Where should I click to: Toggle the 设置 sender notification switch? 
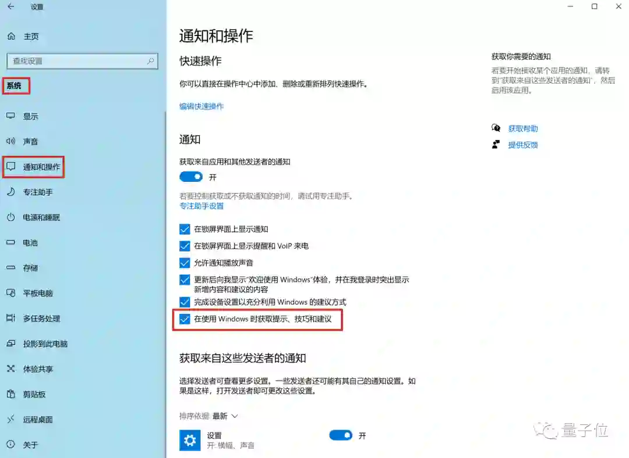point(341,435)
